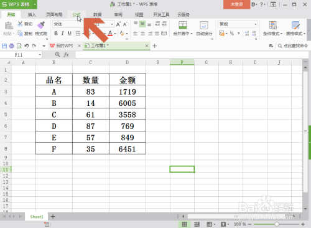Add new document tab with plus

pos(154,46)
